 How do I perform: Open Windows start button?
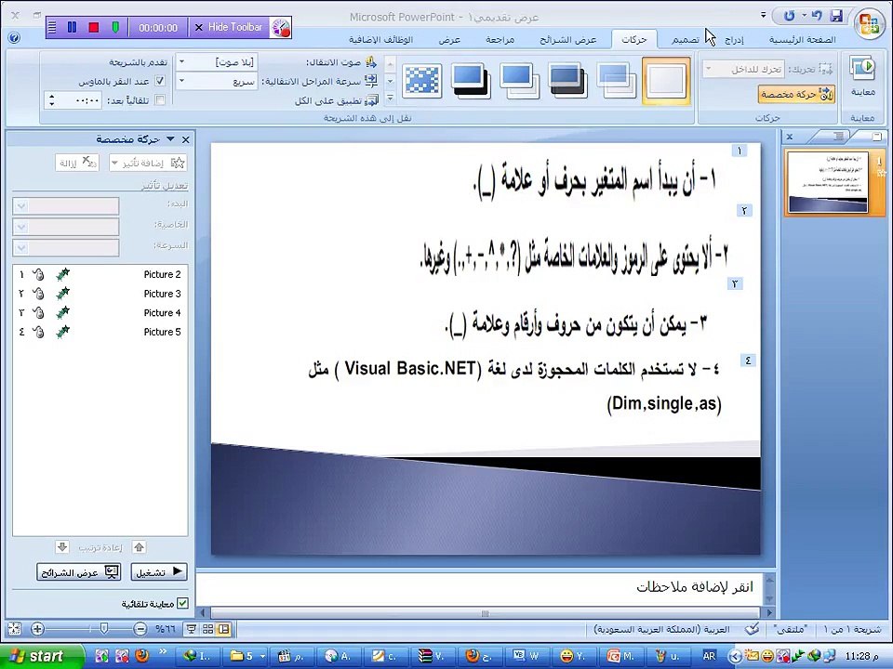coord(41,656)
